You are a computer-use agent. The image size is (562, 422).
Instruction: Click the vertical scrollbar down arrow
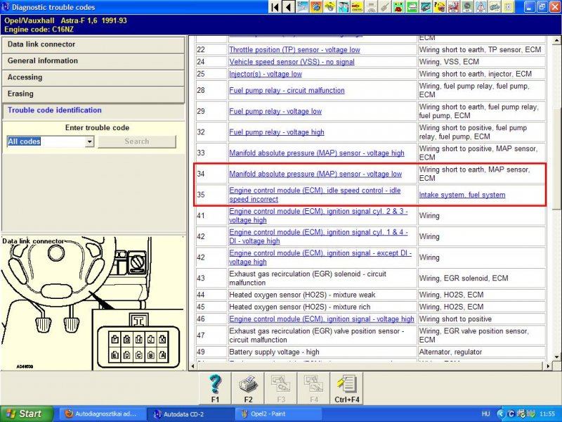coord(556,357)
